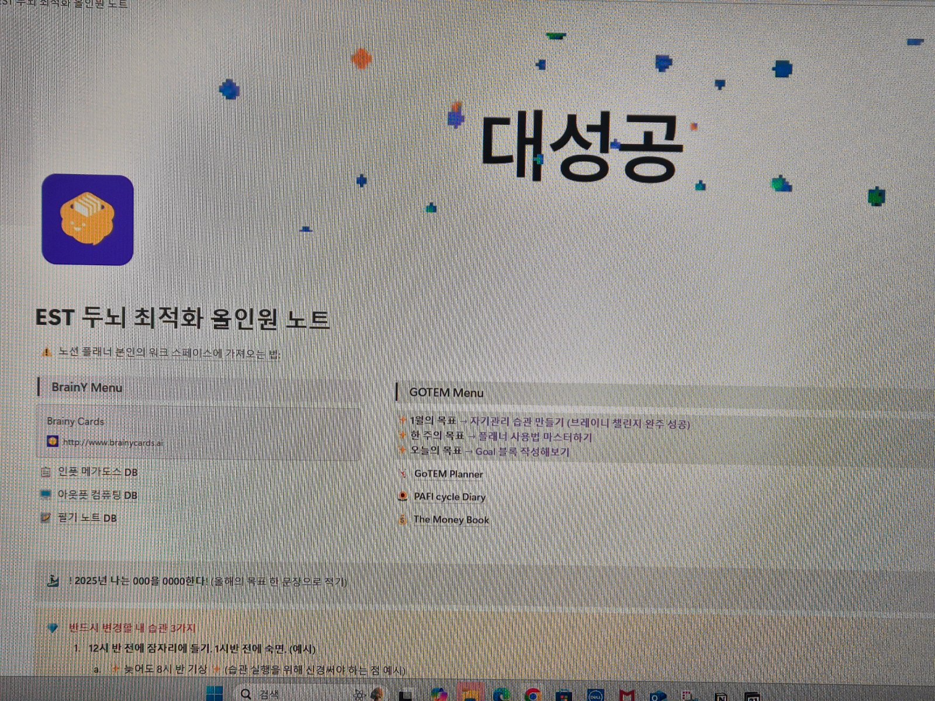Open the Goal 블록 작성해보기 link

click(522, 452)
